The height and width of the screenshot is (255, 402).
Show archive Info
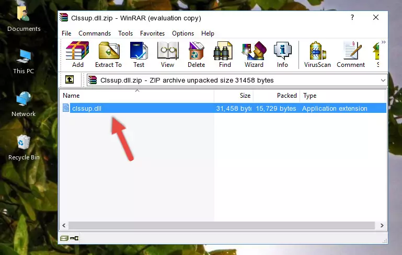point(282,54)
